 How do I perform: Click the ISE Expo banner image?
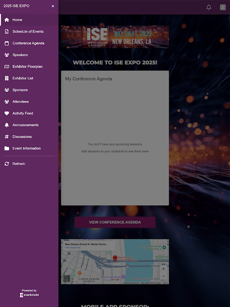(x=115, y=37)
